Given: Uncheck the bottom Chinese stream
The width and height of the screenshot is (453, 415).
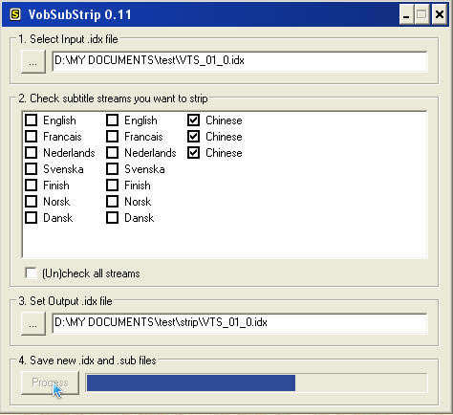Looking at the screenshot, I should coord(193,153).
